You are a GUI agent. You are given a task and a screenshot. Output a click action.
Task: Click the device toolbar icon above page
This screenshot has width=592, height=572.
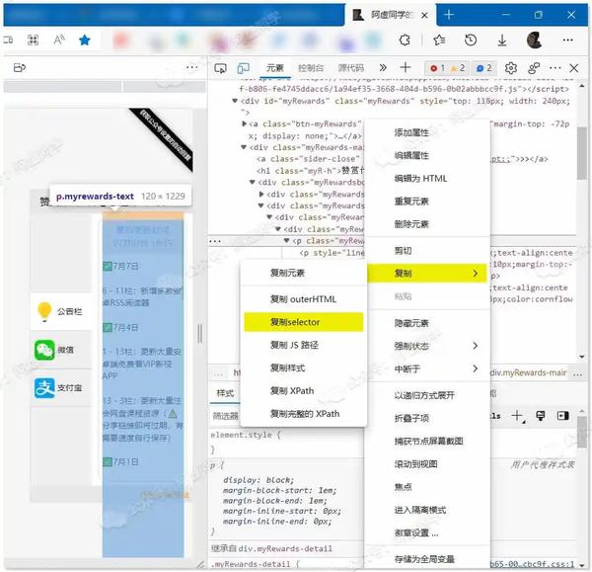20,68
